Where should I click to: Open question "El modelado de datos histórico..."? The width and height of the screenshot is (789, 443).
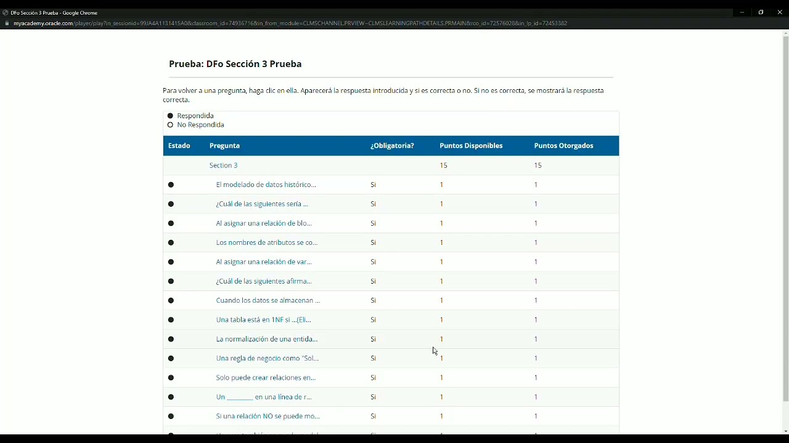pos(266,185)
